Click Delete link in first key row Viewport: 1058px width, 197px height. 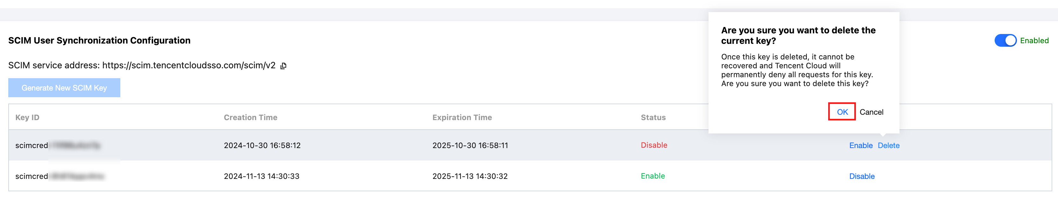[x=888, y=145]
